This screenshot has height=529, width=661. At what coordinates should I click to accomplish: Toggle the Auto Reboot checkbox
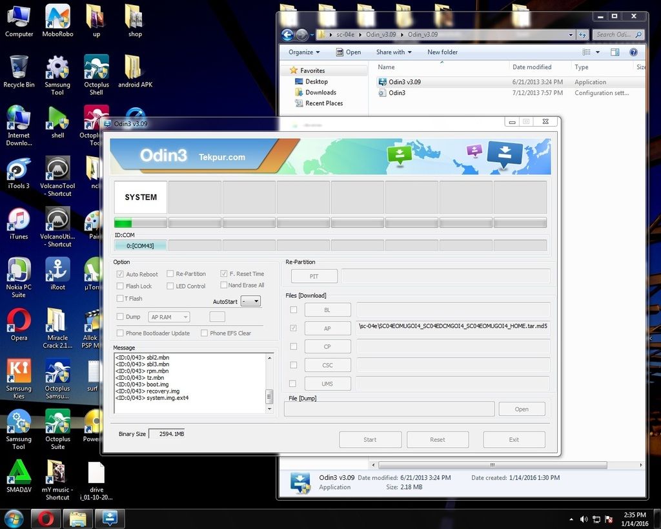click(120, 274)
